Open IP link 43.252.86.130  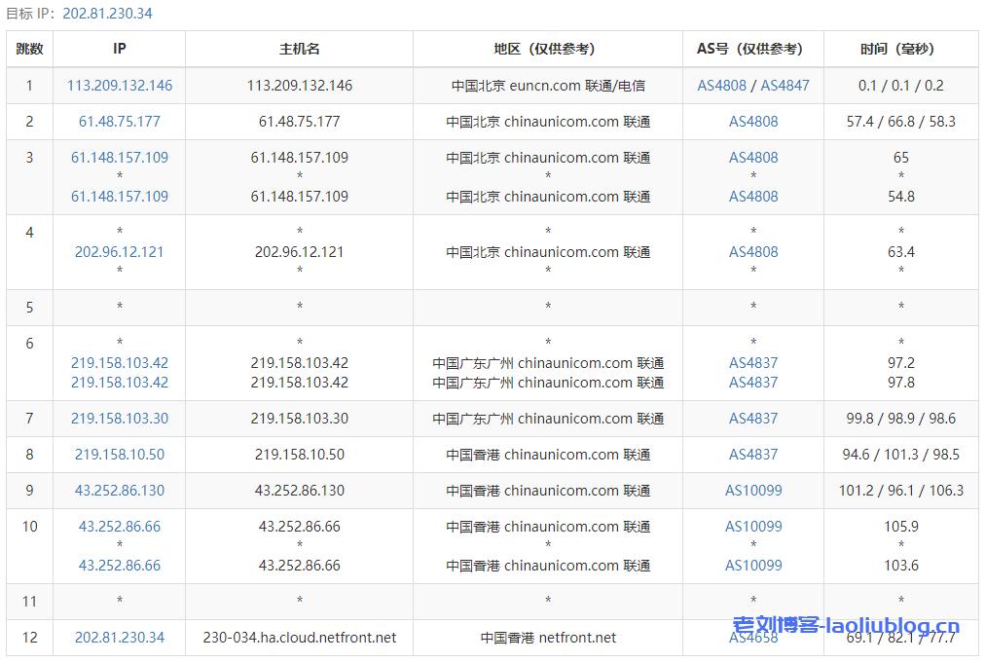[x=120, y=491]
